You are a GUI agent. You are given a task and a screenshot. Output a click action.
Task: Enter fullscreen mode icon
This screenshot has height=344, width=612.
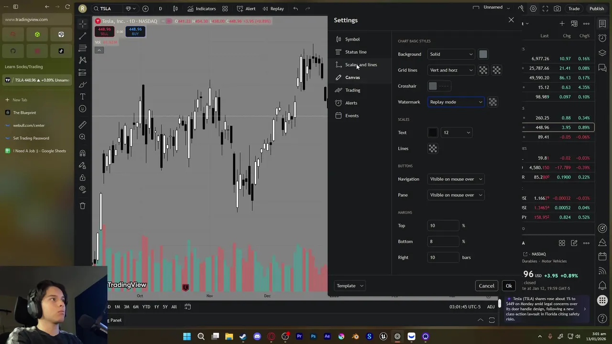click(545, 9)
